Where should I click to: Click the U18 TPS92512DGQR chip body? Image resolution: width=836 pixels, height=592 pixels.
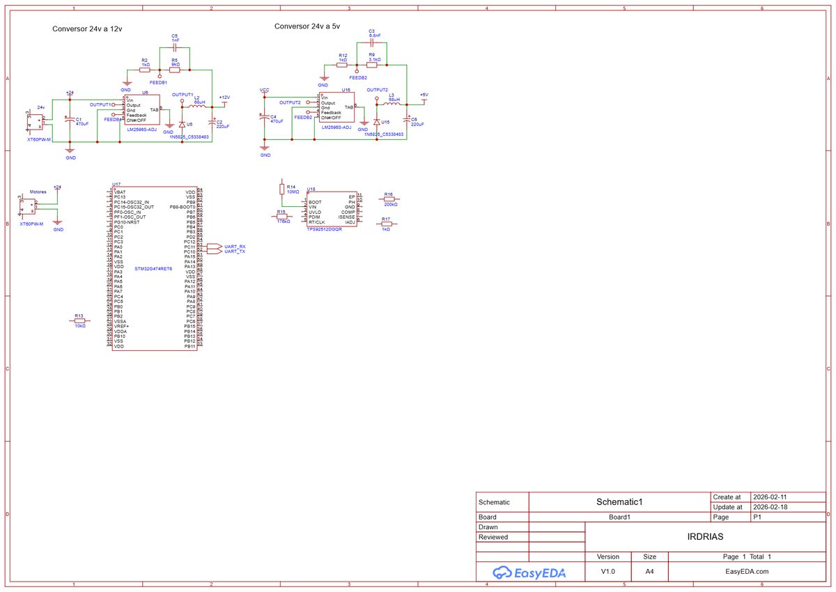tap(332, 209)
